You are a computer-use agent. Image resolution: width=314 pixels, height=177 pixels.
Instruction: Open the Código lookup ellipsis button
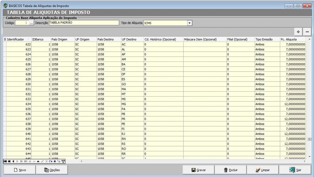(31, 23)
